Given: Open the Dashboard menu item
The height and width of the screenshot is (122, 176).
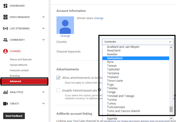Looking at the screenshot, I should (x=17, y=6).
